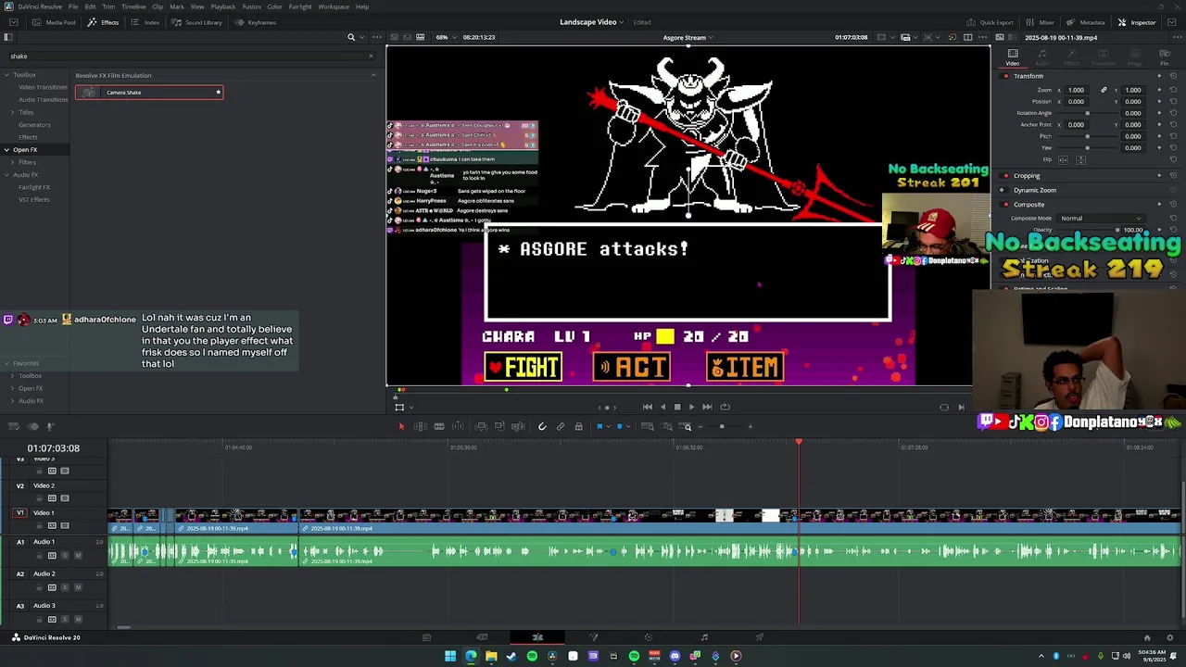Solo the Audio 2 track
The width and height of the screenshot is (1186, 667).
65,587
